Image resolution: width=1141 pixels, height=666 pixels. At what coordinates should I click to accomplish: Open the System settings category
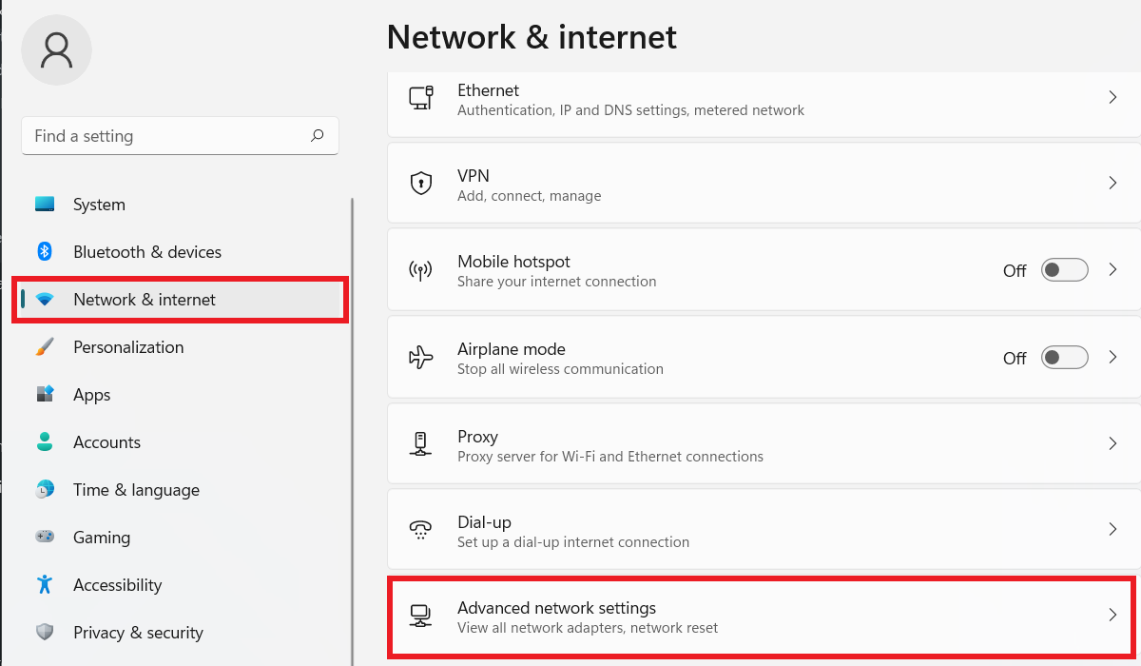click(x=99, y=205)
